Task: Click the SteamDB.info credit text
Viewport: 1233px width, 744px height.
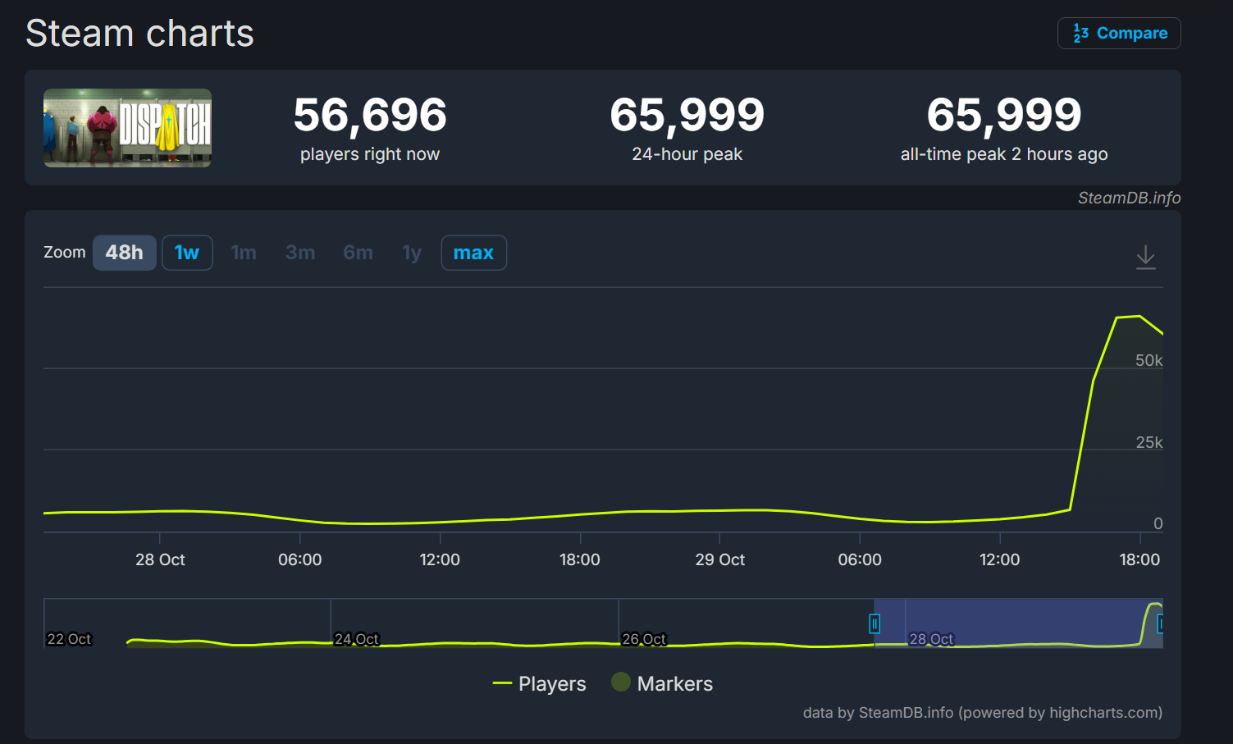Action: point(1129,198)
